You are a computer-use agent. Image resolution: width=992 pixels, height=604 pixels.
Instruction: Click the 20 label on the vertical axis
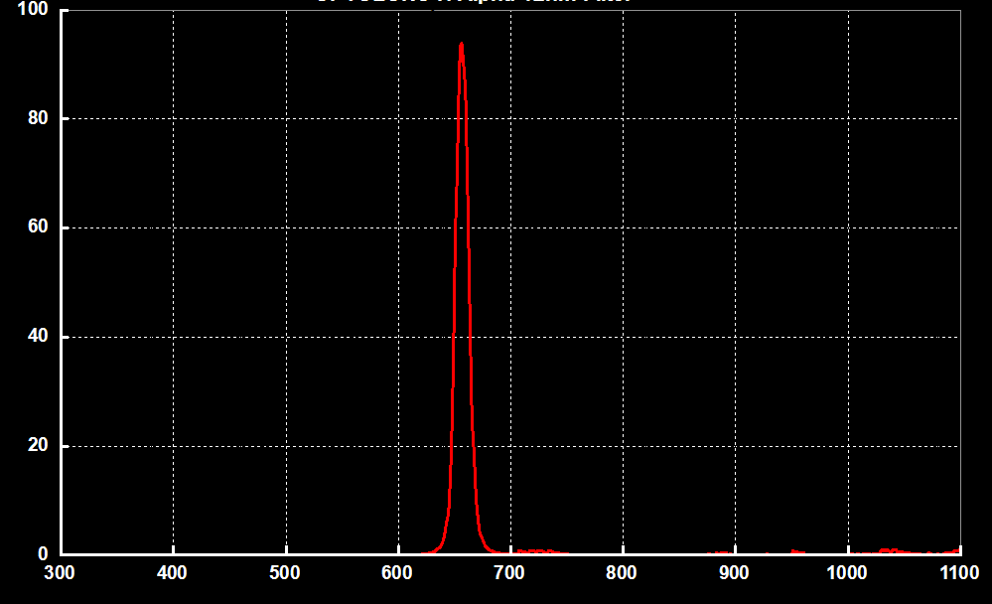(x=38, y=445)
